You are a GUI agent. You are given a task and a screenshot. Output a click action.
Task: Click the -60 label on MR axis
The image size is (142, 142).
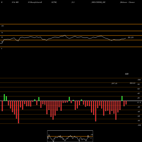(x=139, y=116)
